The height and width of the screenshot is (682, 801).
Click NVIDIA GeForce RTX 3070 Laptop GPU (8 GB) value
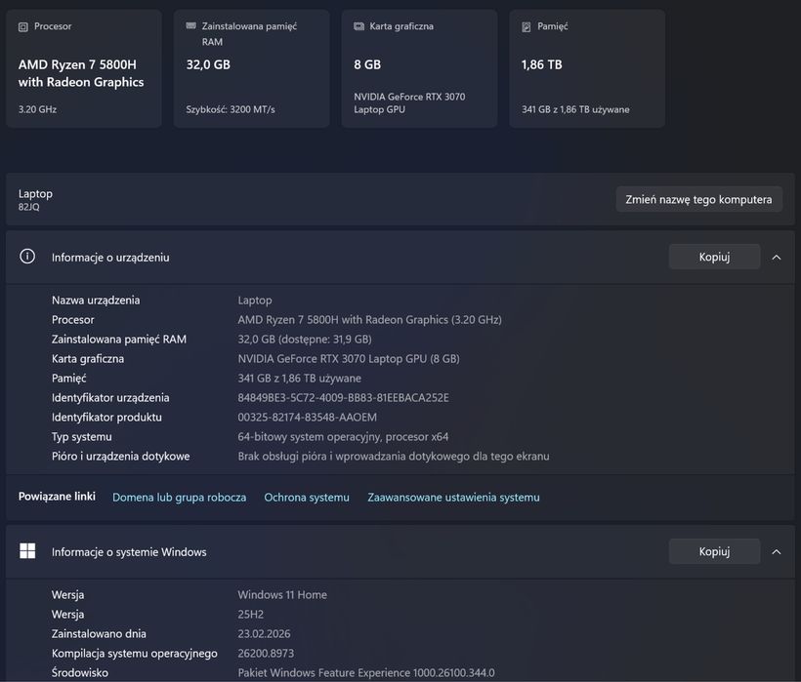pyautogui.click(x=349, y=359)
